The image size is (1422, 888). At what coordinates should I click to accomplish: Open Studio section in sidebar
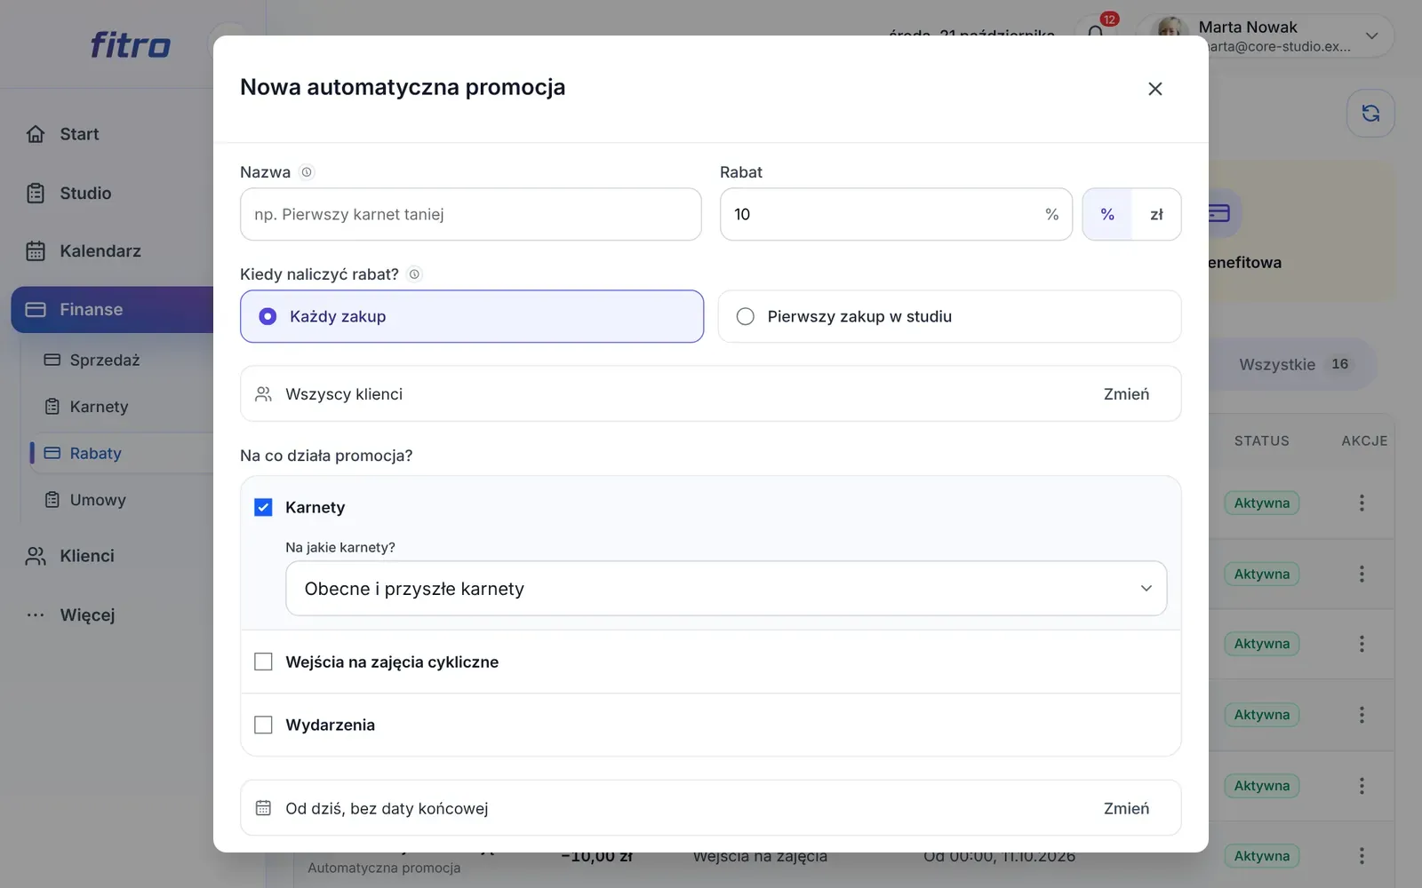tap(85, 194)
